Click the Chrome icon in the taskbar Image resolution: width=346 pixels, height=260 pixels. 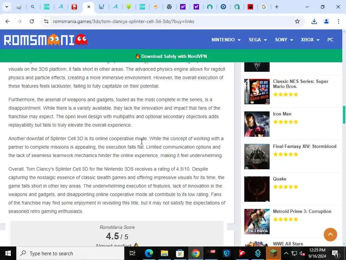(x=196, y=253)
